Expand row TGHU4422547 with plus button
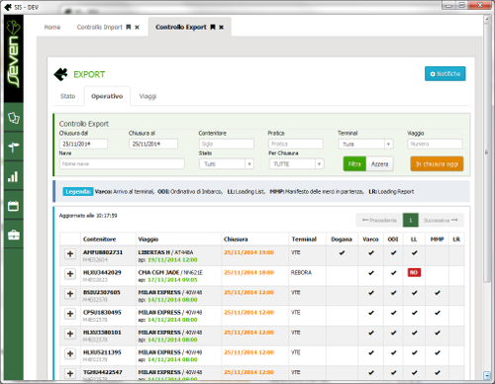 (x=70, y=373)
